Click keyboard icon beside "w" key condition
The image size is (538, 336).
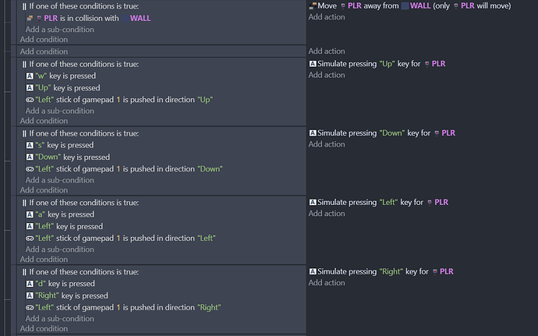30,76
